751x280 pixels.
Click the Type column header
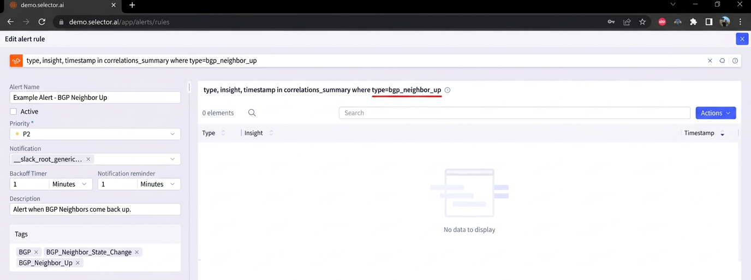(208, 133)
